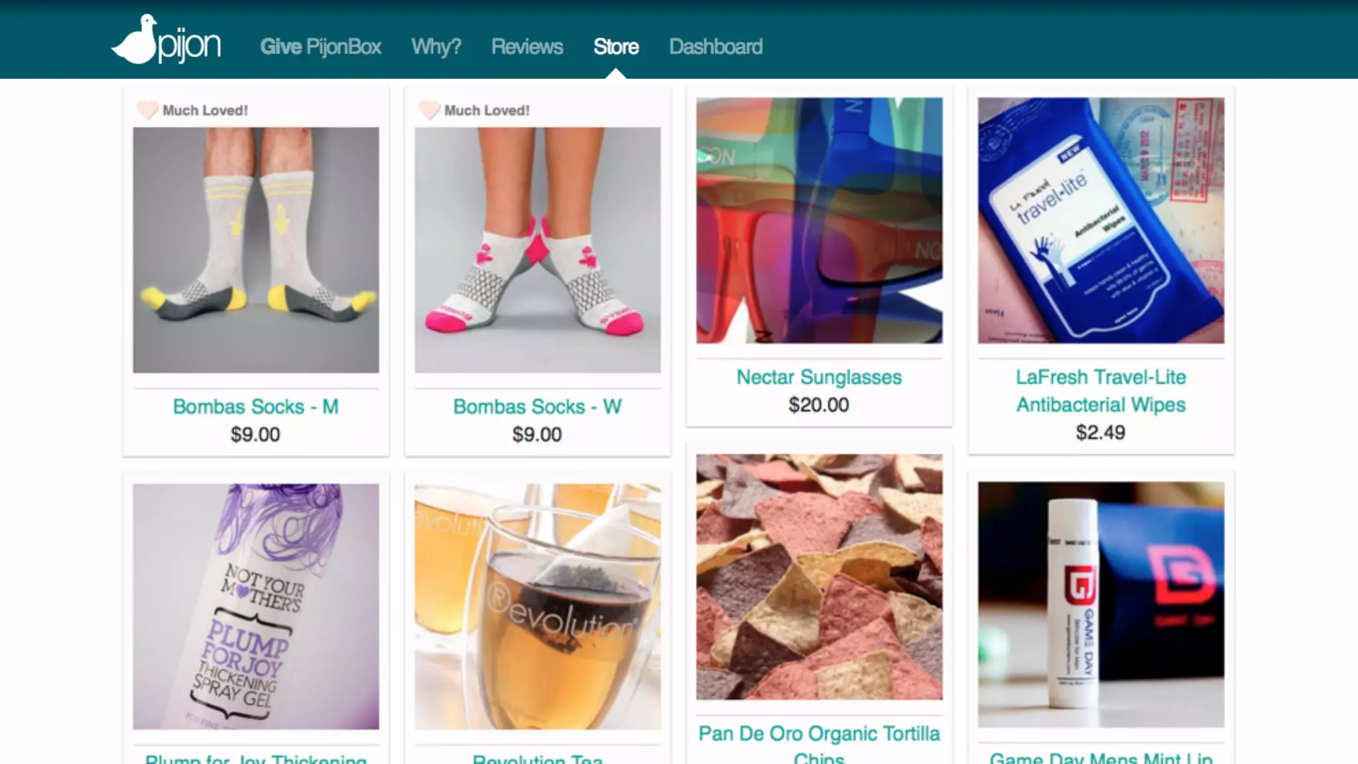Open Bombas Socks - W product link

[537, 407]
